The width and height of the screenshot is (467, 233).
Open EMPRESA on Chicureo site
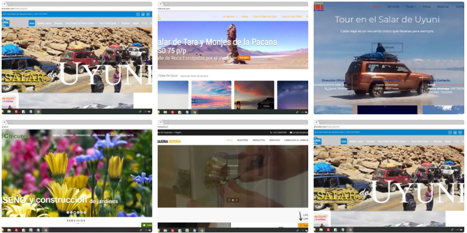point(68,135)
